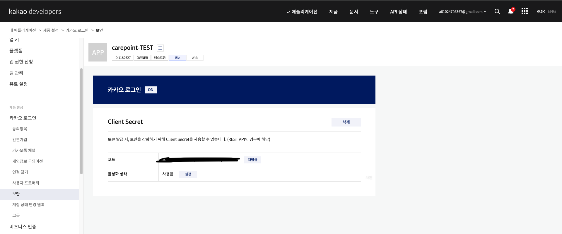The width and height of the screenshot is (562, 234).
Task: Select 동의항목 in sidebar
Action: [20, 129]
